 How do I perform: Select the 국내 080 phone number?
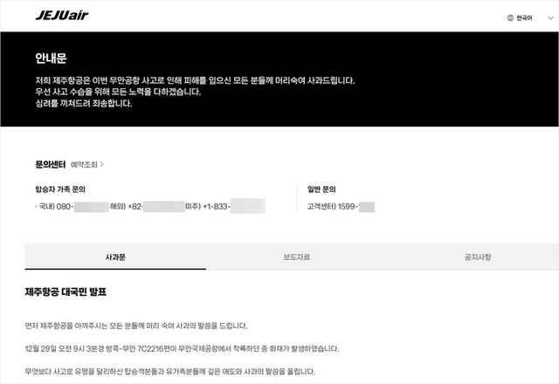73,206
